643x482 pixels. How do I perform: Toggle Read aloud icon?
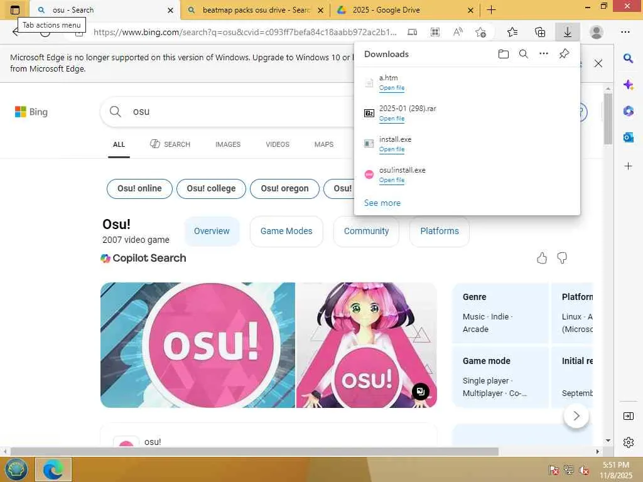point(458,32)
